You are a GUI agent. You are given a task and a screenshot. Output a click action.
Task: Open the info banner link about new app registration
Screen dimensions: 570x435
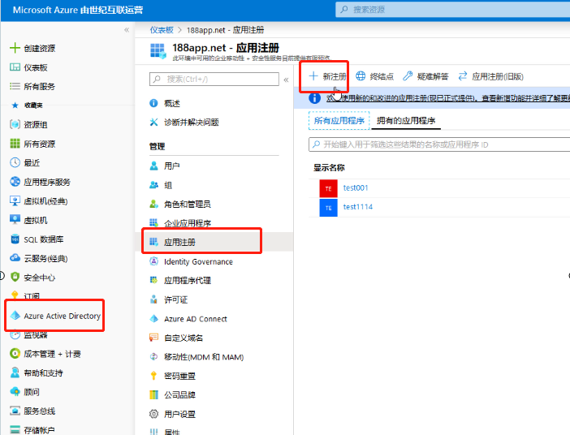point(448,98)
